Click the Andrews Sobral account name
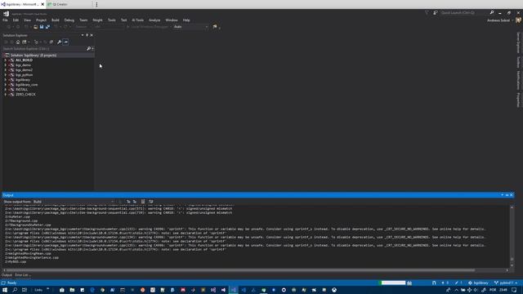This screenshot has height=294, width=523. pyautogui.click(x=498, y=20)
